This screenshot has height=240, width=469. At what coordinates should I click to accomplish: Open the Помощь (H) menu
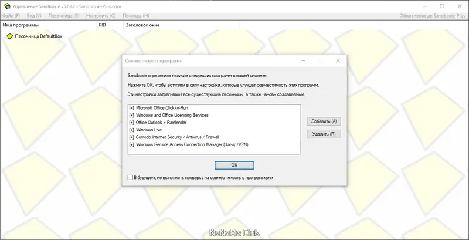[x=136, y=16]
